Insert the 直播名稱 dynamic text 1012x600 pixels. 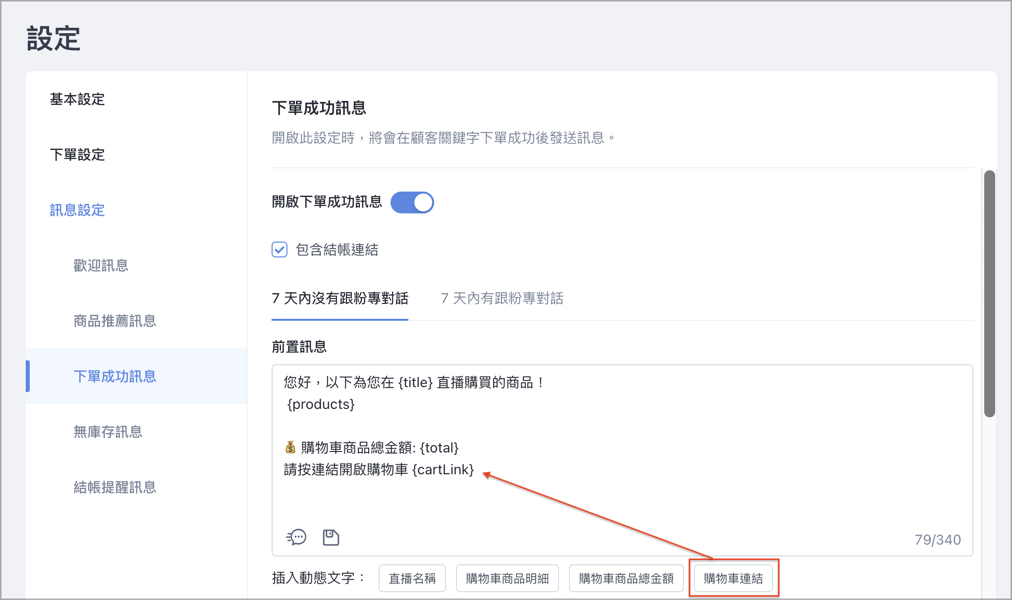(x=412, y=578)
